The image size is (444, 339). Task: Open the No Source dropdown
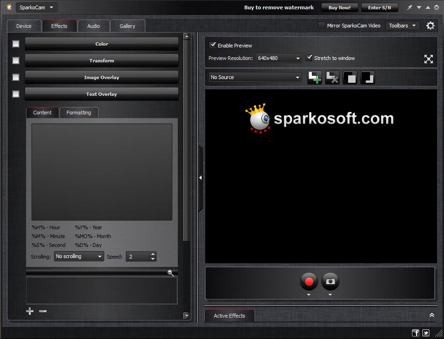[x=255, y=77]
